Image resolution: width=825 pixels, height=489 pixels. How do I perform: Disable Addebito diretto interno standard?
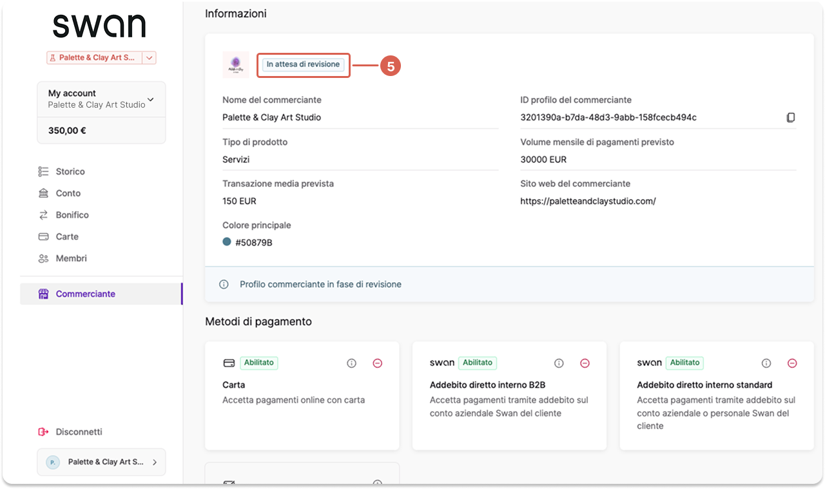coord(793,363)
